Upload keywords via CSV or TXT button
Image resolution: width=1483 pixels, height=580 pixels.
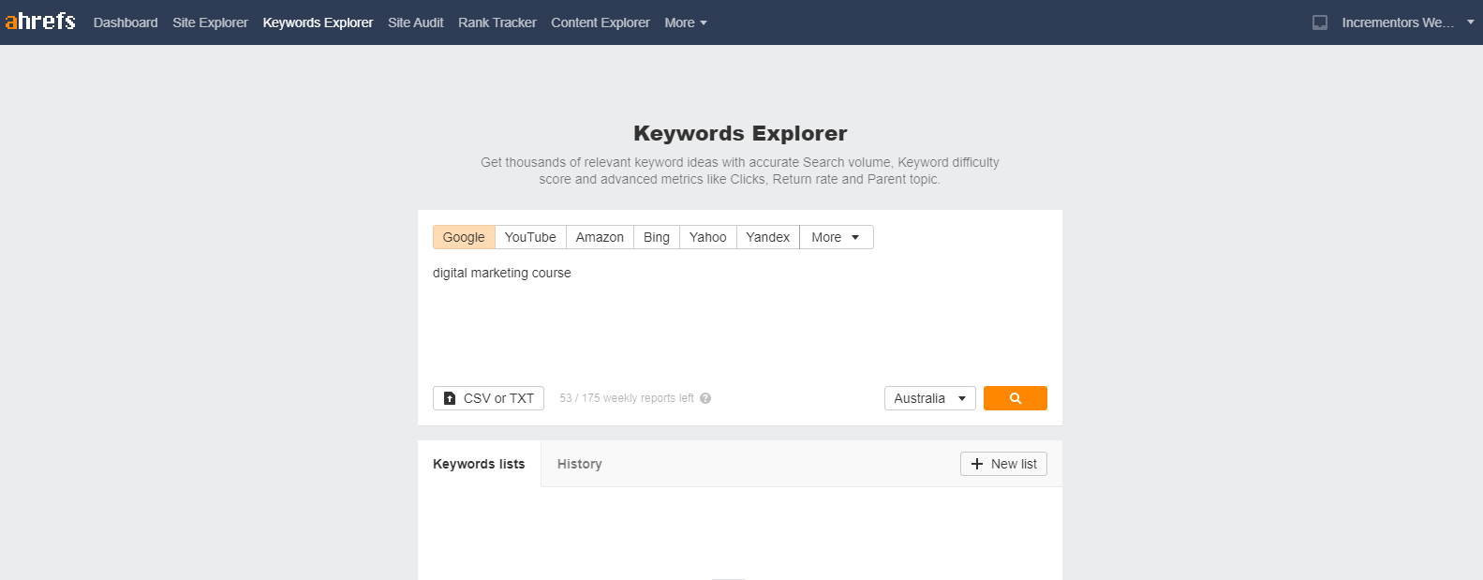[488, 398]
